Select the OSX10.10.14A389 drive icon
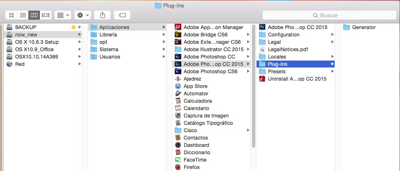This screenshot has height=171, width=400. (x=9, y=56)
